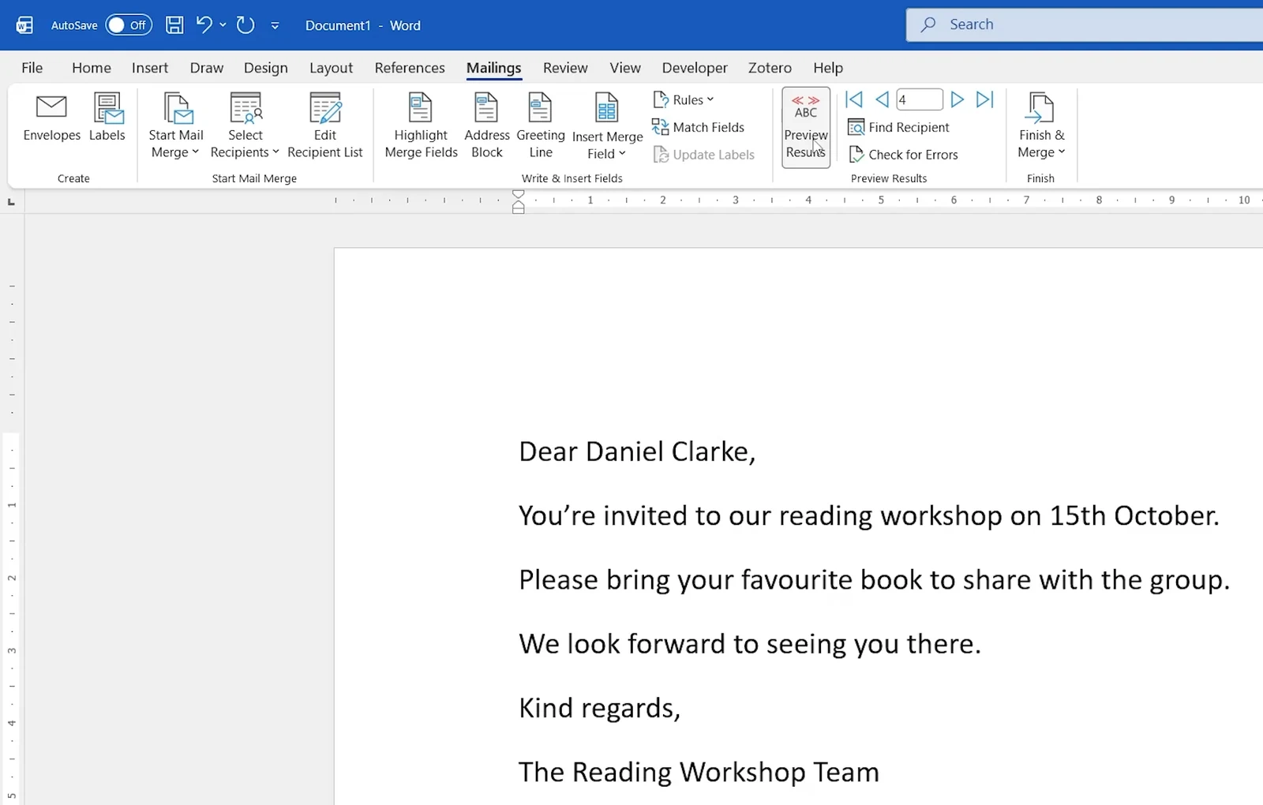Click the Undo icon
Screen dimensions: 1263x805
[x=204, y=25]
